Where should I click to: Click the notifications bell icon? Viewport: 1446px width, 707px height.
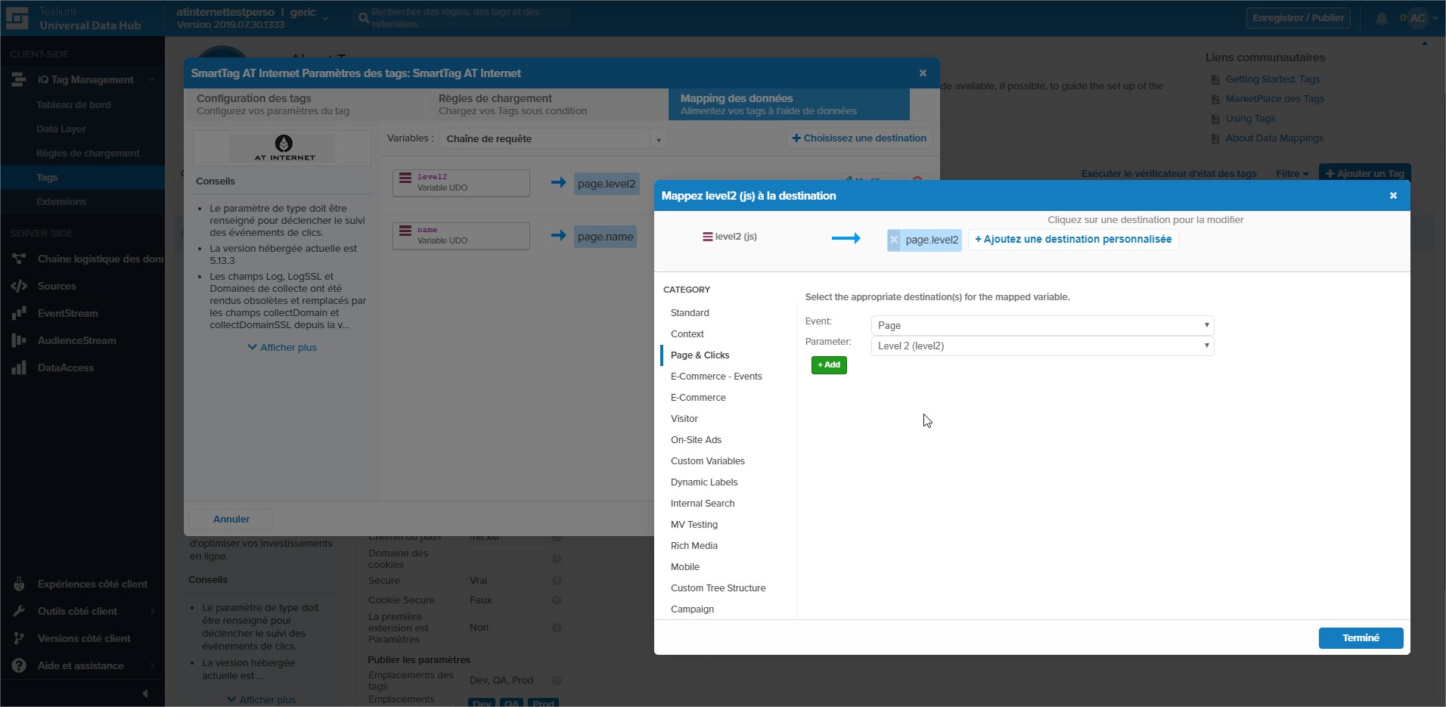(1381, 18)
